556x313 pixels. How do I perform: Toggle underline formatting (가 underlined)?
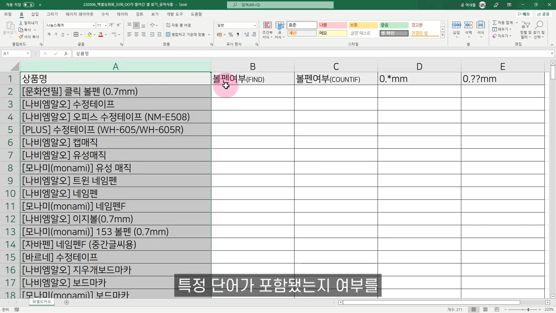[63, 34]
